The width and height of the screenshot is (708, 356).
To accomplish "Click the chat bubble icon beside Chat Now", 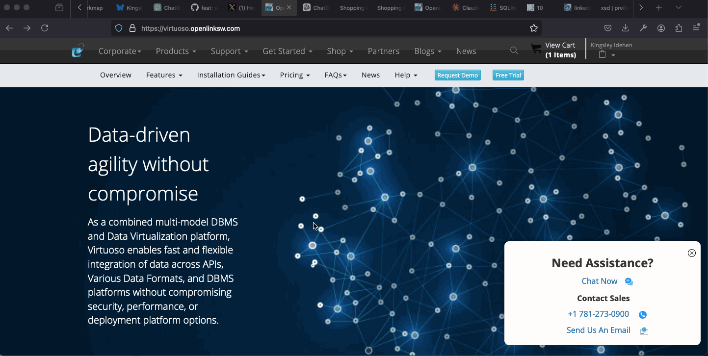I will pos(629,281).
